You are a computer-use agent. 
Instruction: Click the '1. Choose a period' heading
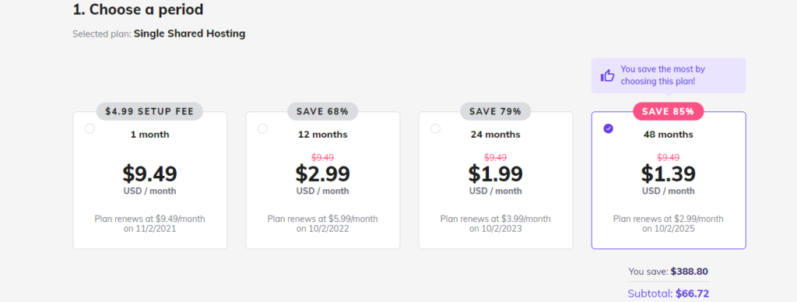click(x=138, y=9)
